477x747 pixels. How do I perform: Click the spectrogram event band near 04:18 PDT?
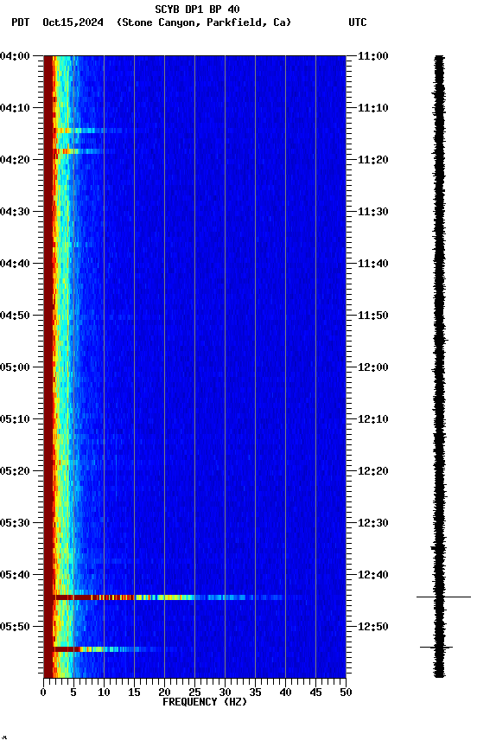pyautogui.click(x=83, y=151)
